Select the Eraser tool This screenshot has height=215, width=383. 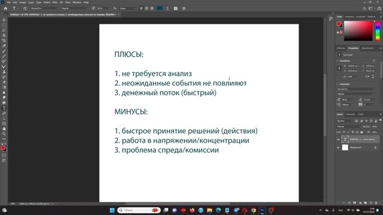click(4, 82)
